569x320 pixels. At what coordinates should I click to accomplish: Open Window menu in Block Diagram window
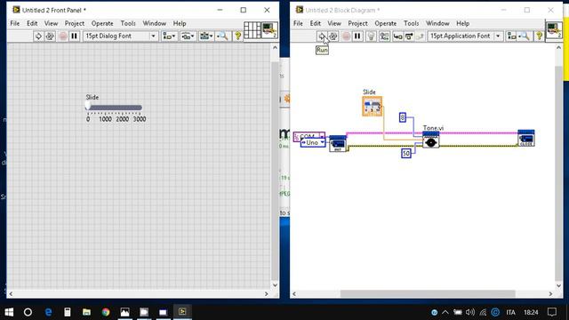(437, 23)
